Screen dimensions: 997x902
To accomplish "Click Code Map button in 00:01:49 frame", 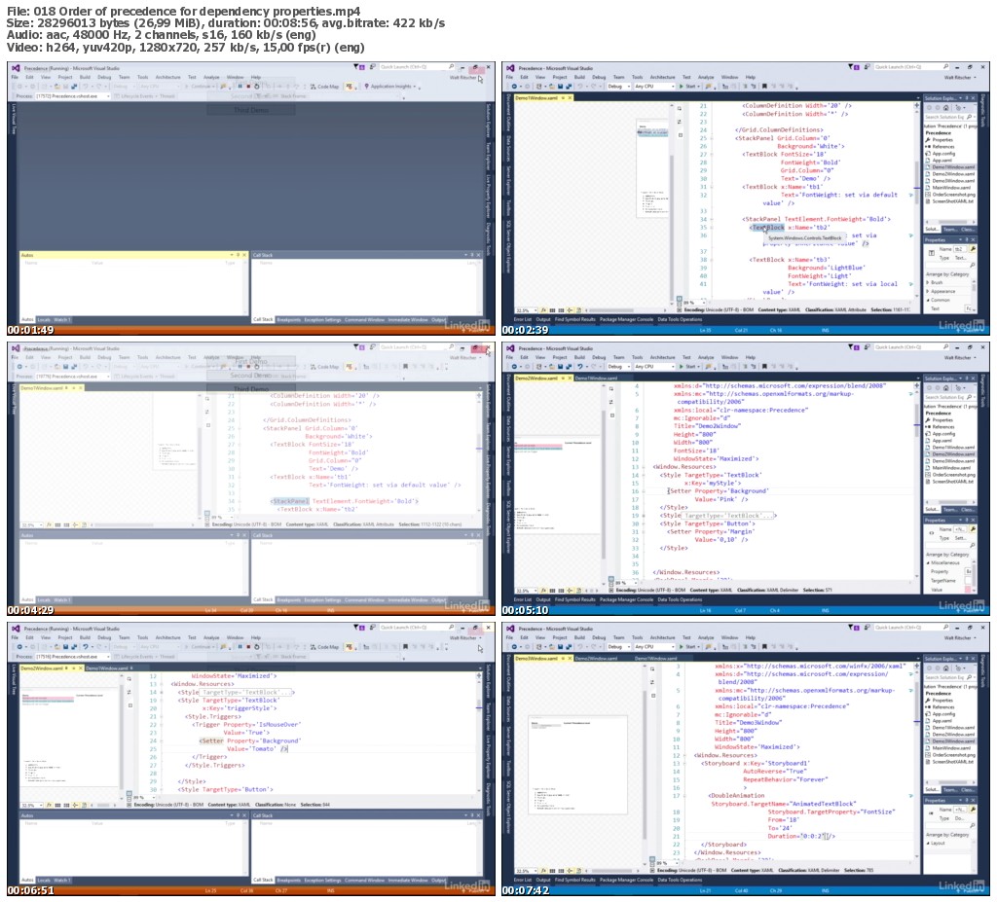I will click(x=324, y=87).
